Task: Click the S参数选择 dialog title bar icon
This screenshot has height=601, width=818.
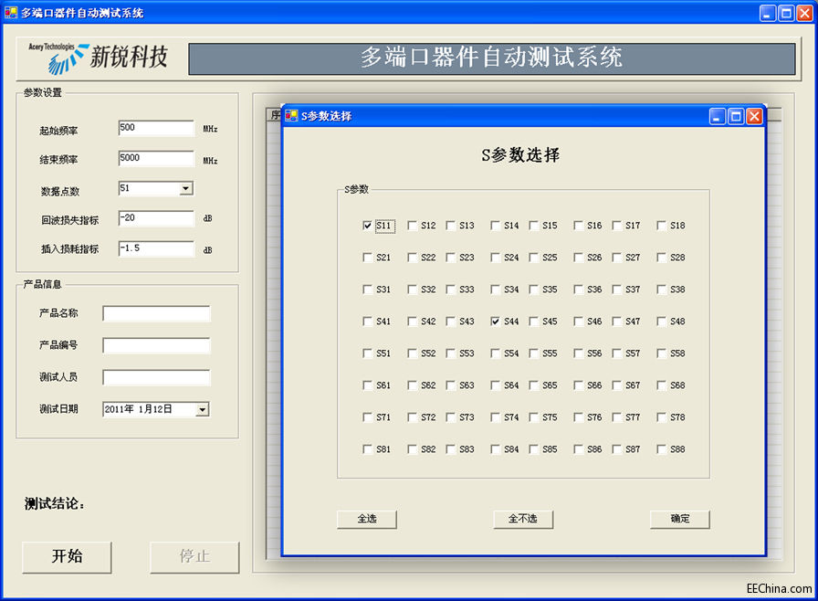Action: pos(291,116)
